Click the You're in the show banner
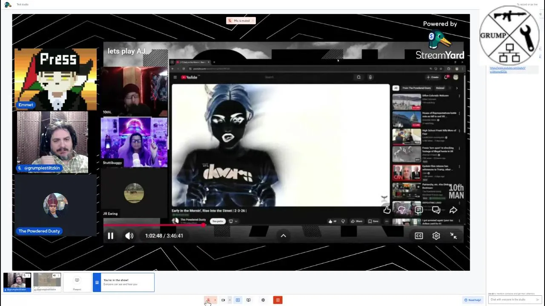The image size is (545, 306). 123,282
